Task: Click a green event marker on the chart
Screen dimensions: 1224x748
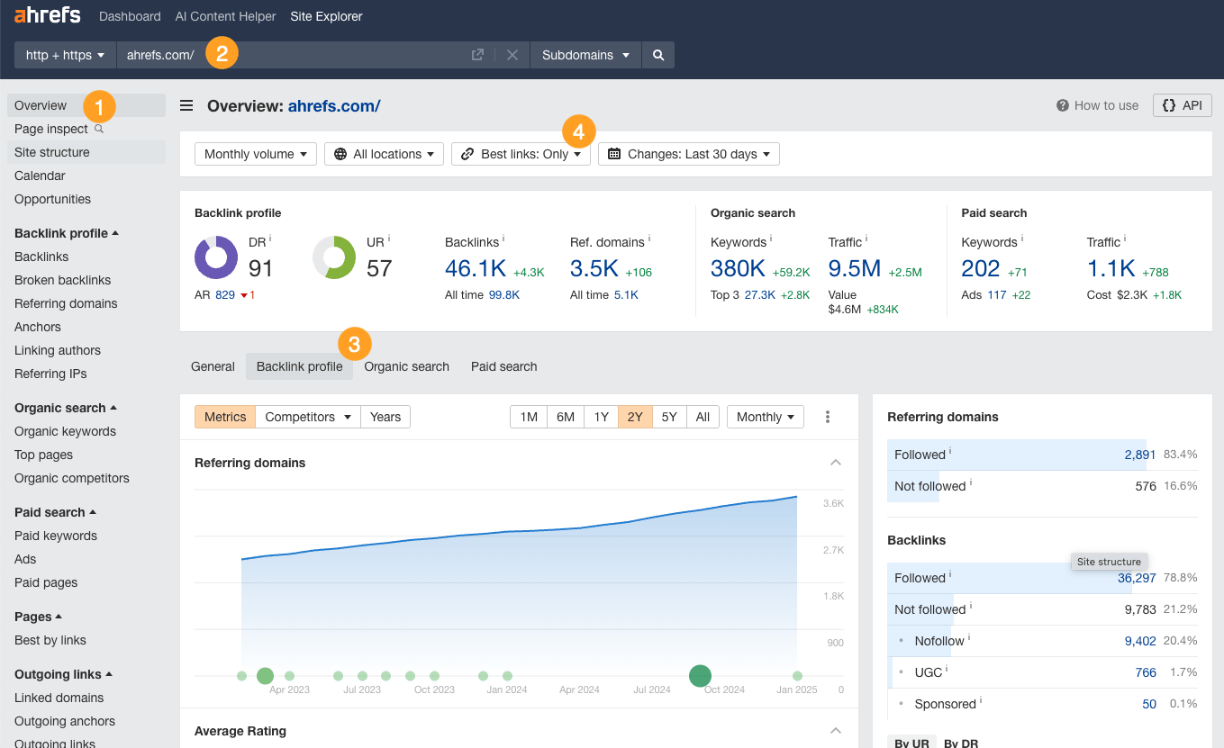Action: (x=700, y=675)
